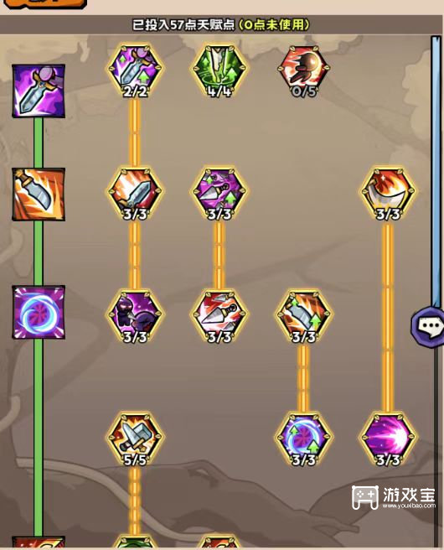Select the orange slashing blade skill square

pyautogui.click(x=39, y=195)
